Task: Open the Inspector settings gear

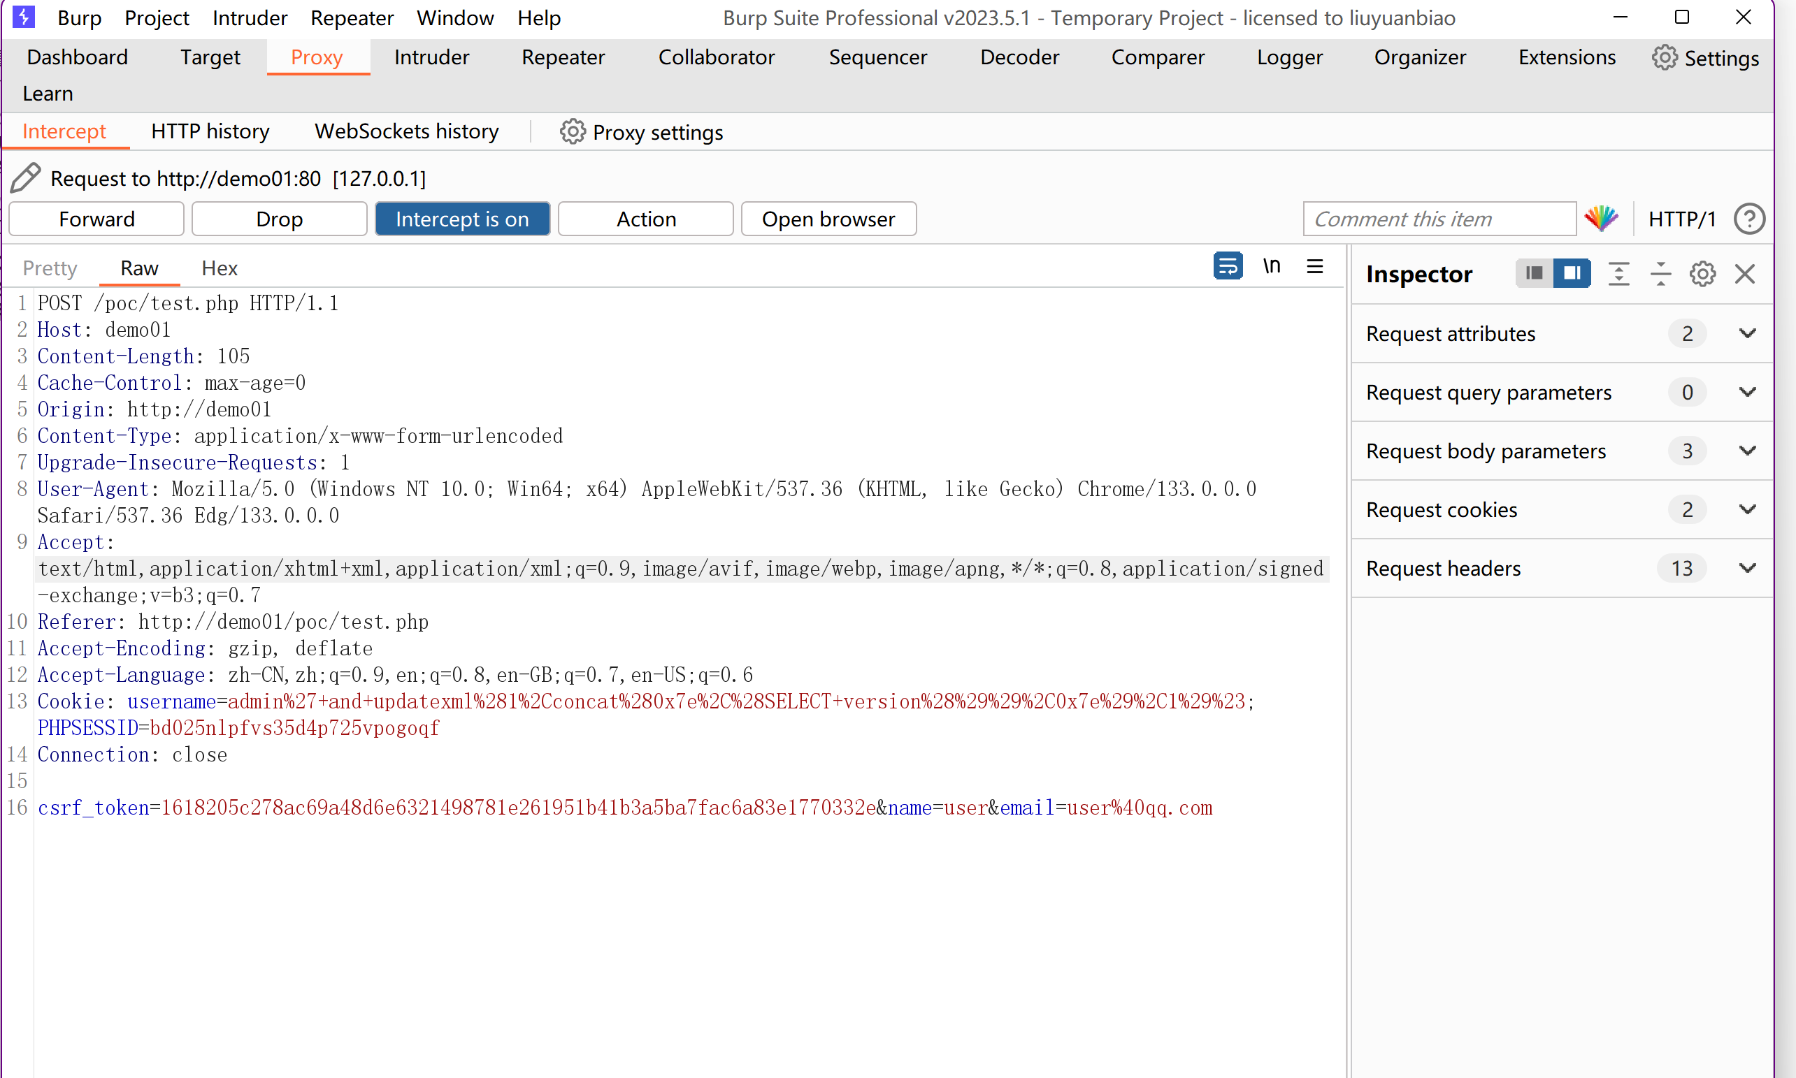Action: [x=1702, y=274]
